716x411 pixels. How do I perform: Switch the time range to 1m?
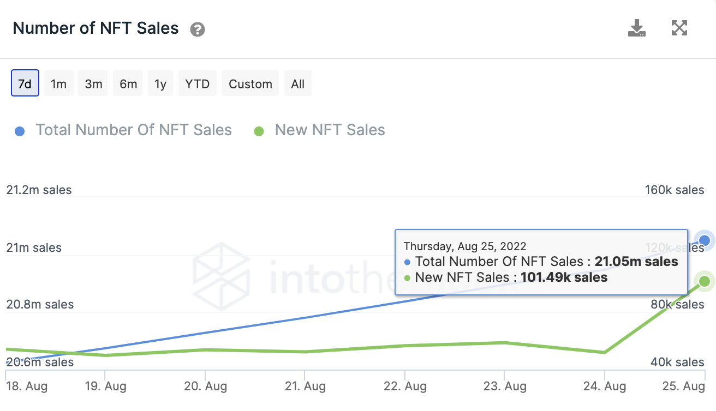click(x=58, y=83)
